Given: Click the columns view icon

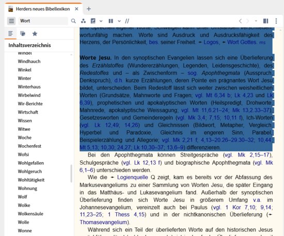Looking at the screenshot, I should coord(111,21).
